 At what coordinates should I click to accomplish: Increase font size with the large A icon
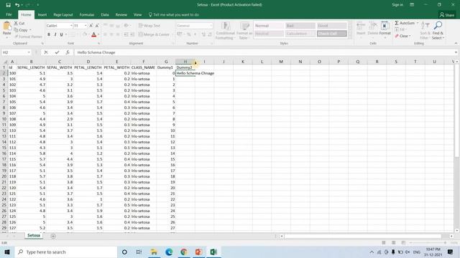91,26
